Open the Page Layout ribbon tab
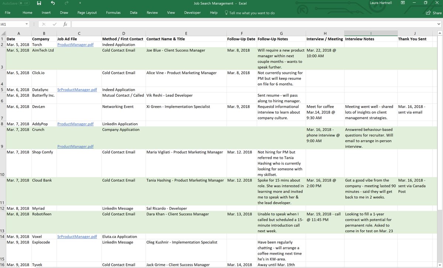443x268 pixels. tap(87, 13)
